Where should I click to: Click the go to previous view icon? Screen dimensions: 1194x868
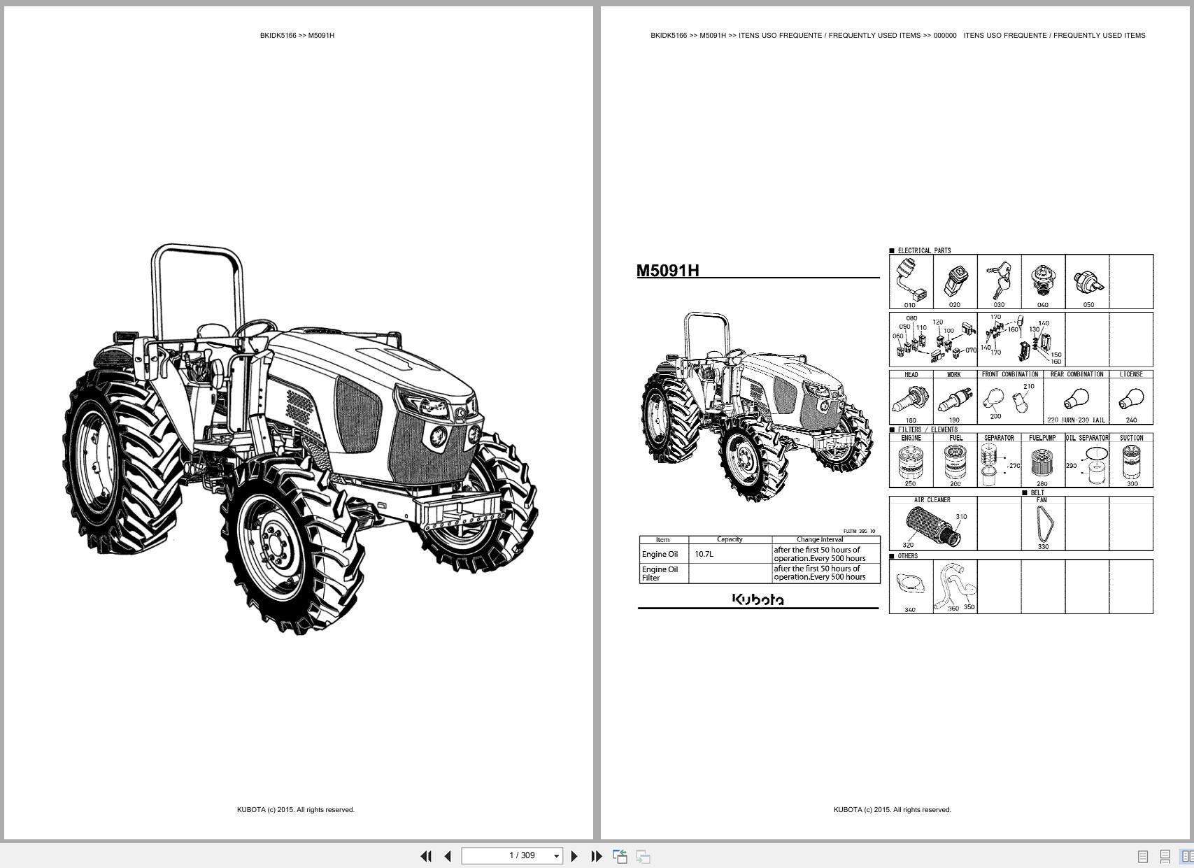pyautogui.click(x=620, y=856)
